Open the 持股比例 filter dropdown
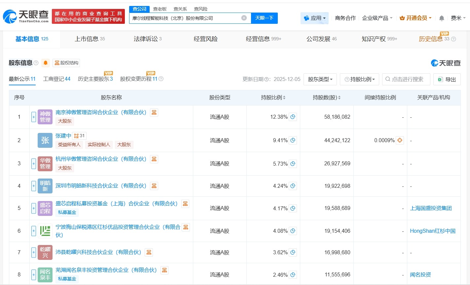The image size is (470, 285). [359, 79]
